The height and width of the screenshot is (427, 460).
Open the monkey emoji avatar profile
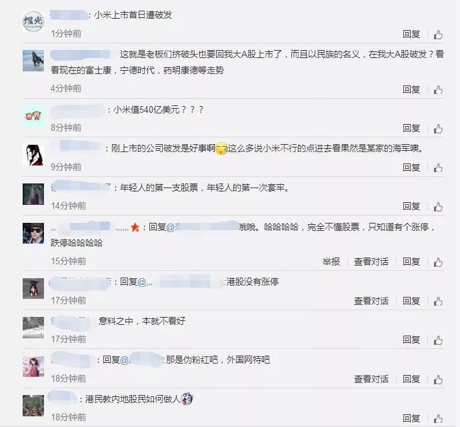click(33, 116)
